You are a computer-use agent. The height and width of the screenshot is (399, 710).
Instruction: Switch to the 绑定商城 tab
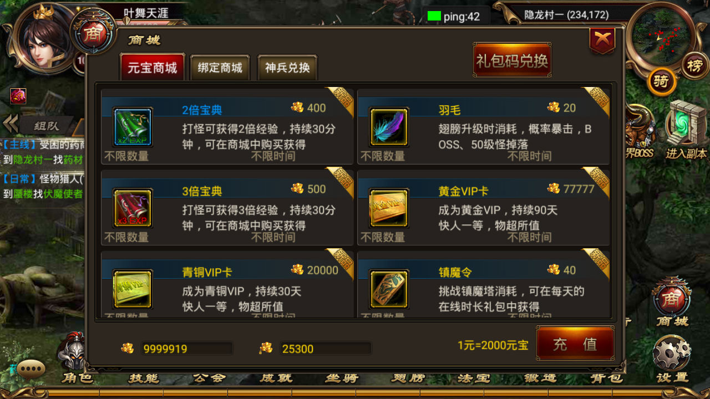(x=220, y=68)
